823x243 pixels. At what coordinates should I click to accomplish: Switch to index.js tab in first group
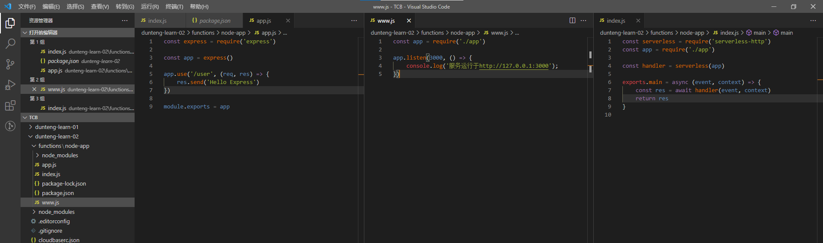click(160, 21)
